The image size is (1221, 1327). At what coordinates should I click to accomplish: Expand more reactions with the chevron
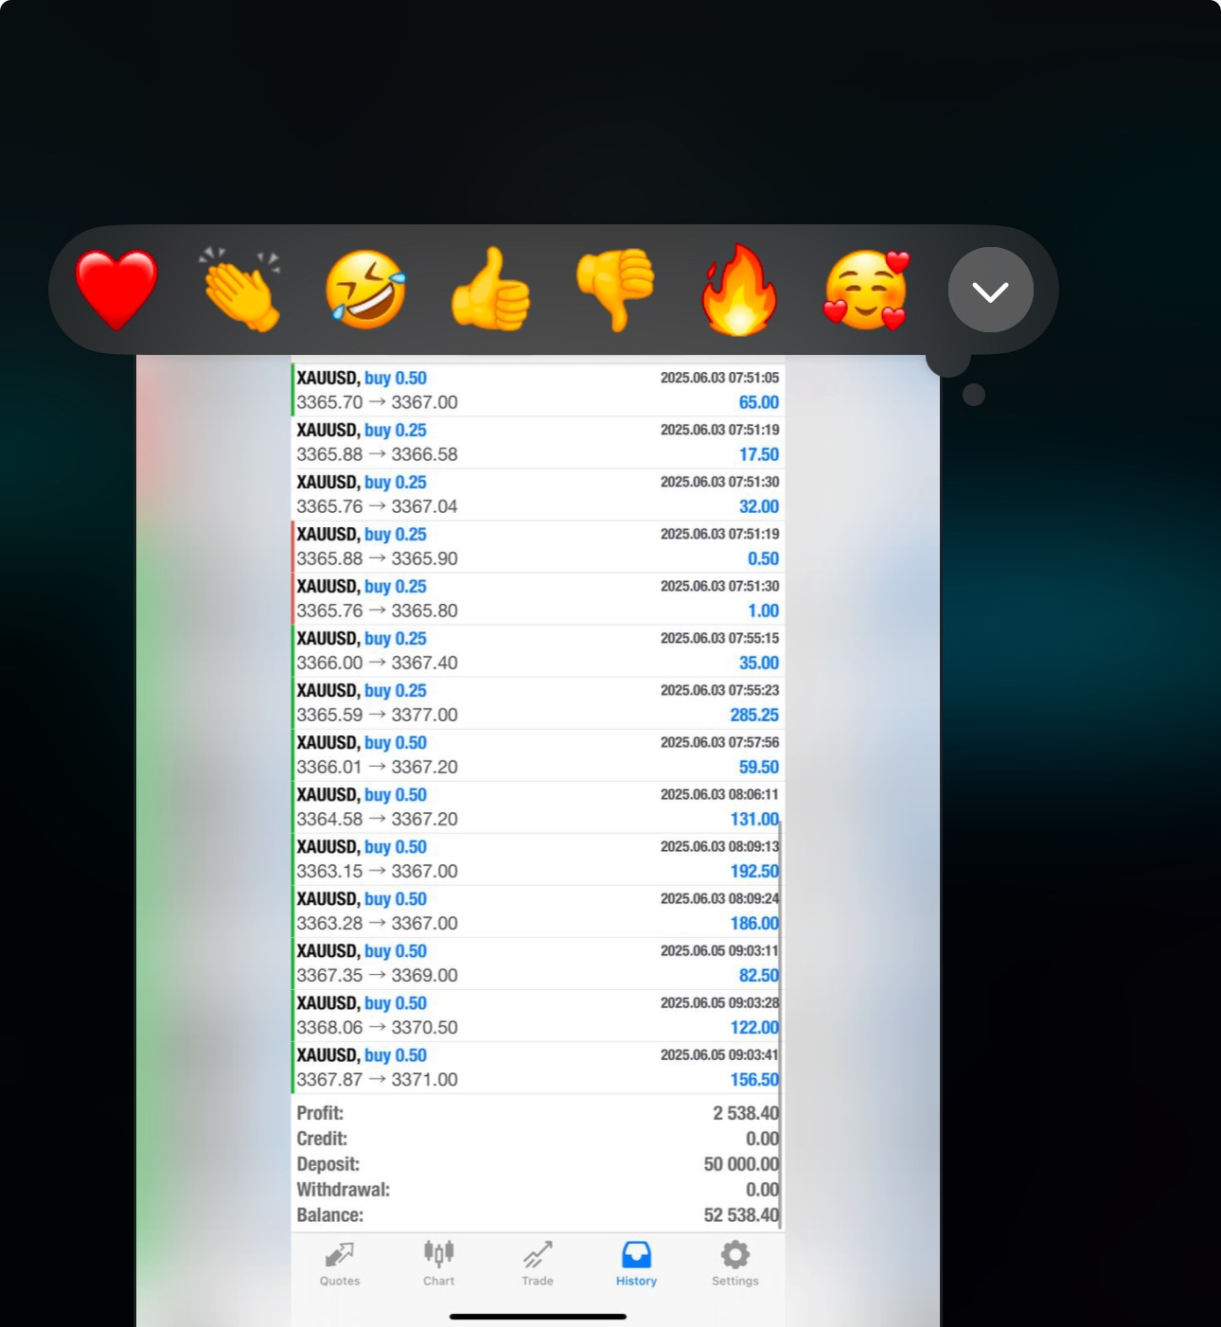[990, 290]
